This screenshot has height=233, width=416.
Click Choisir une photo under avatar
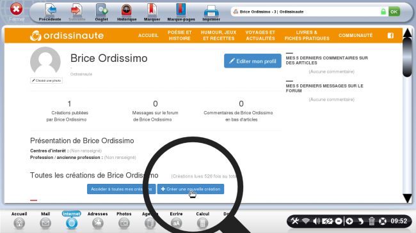tap(47, 80)
